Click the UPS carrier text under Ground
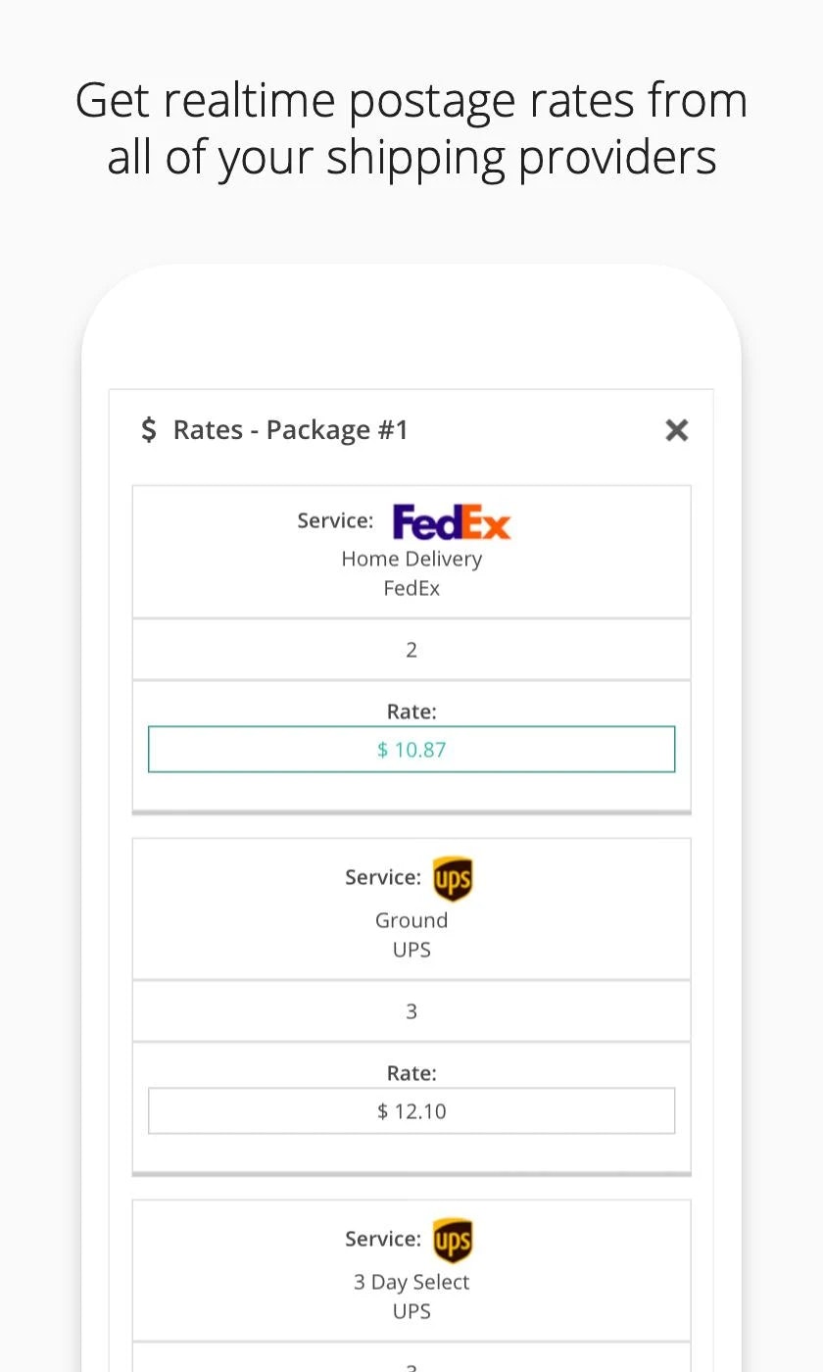823x1372 pixels. click(x=411, y=950)
